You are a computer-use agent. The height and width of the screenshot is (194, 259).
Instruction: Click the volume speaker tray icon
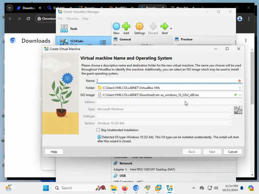(x=216, y=188)
